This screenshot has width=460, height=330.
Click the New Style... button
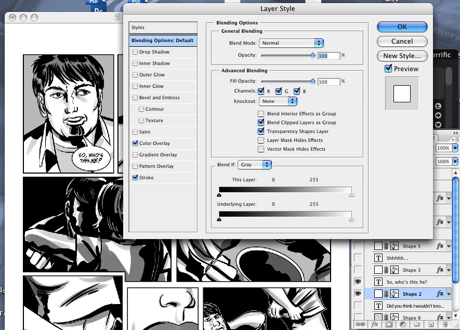(x=402, y=56)
